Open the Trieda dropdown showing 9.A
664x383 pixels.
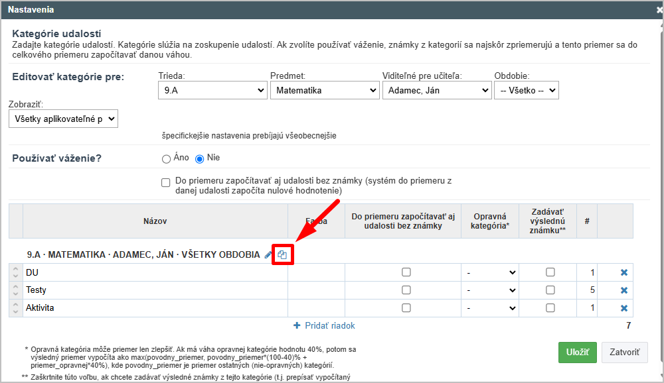[x=212, y=90]
